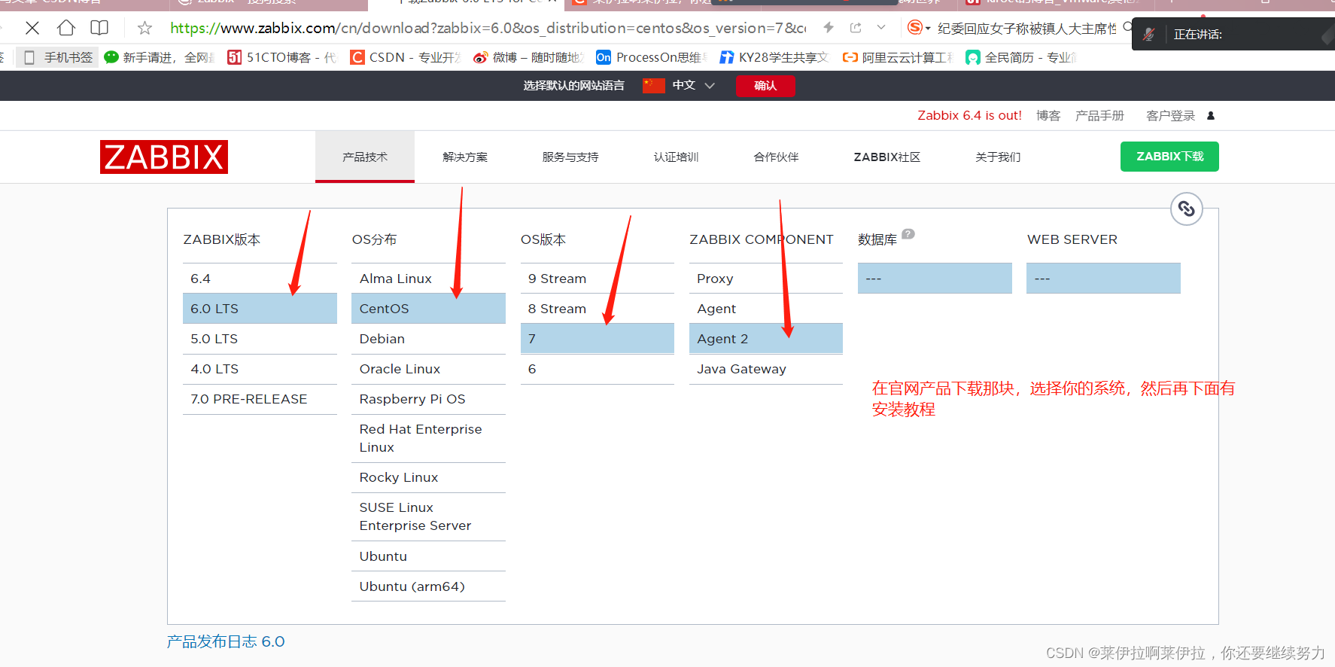Open the 产品发布日志 6.0 link

pos(226,641)
